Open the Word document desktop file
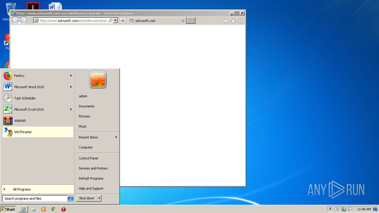The width and height of the screenshot is (379, 213). pos(55,6)
